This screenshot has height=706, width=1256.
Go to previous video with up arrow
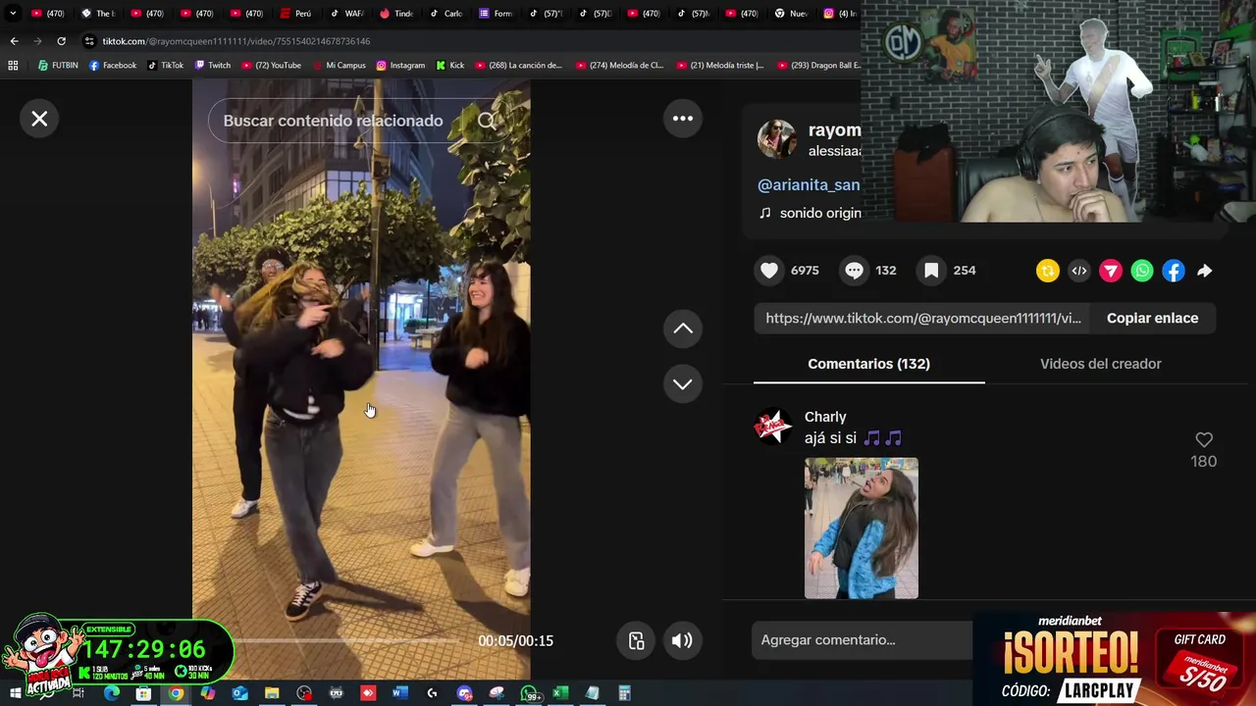point(683,328)
